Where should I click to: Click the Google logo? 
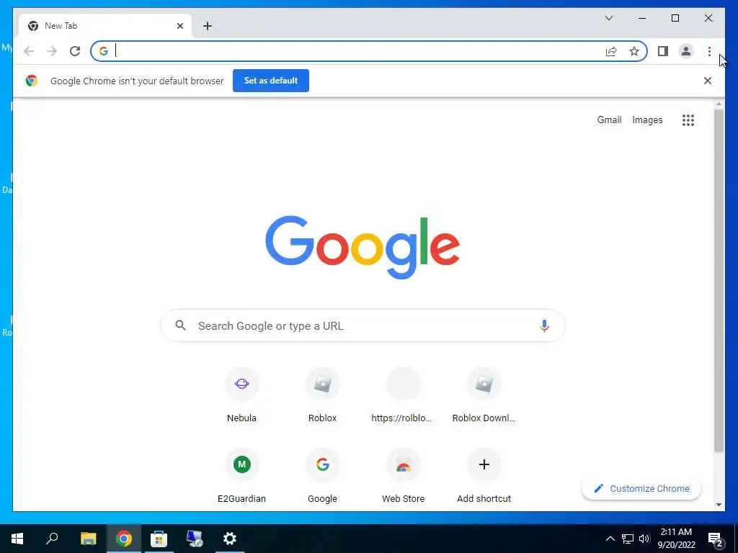pyautogui.click(x=363, y=247)
